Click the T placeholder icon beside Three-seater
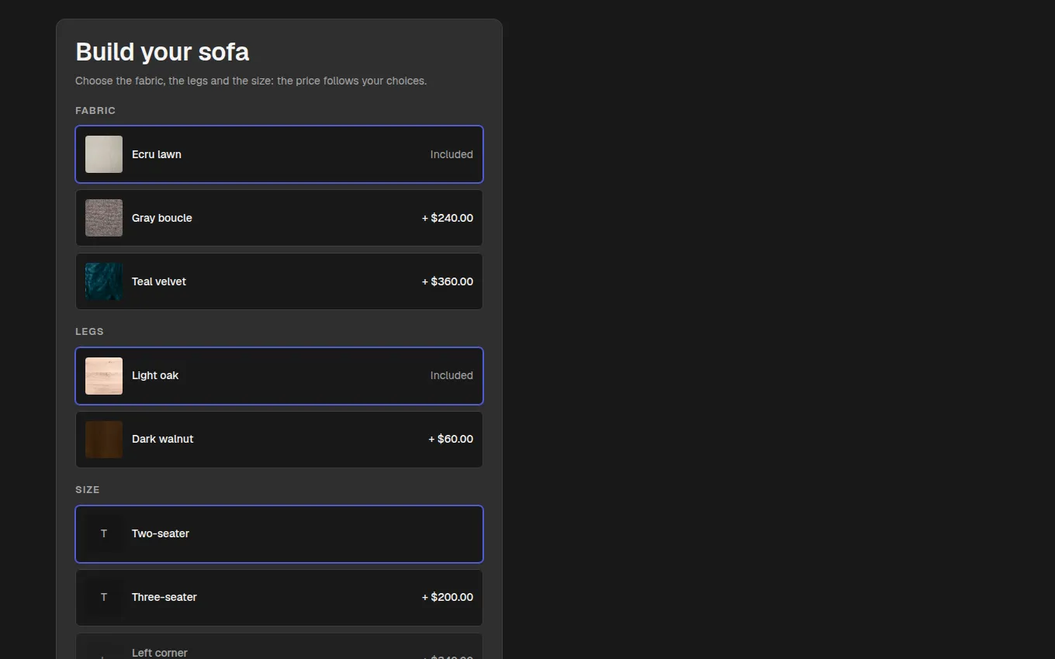 click(x=104, y=598)
